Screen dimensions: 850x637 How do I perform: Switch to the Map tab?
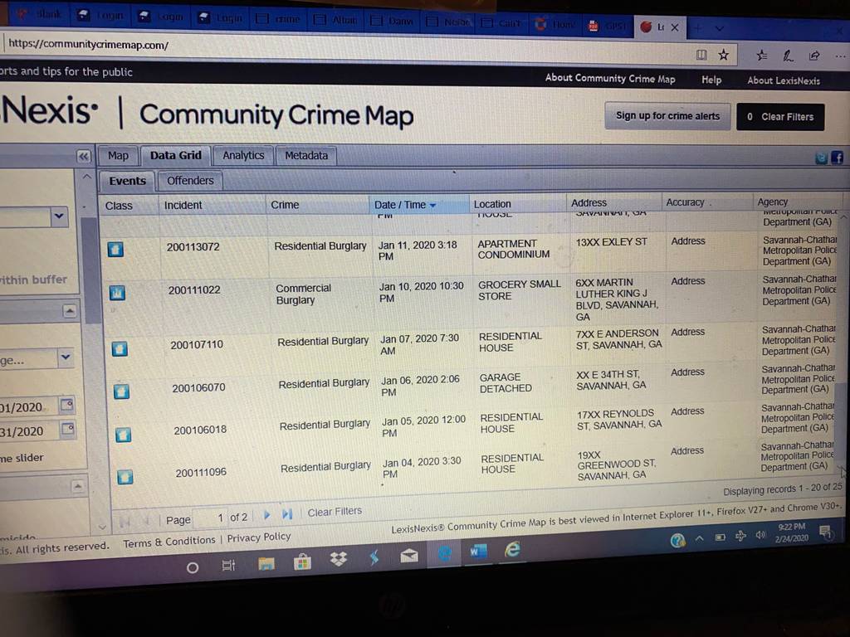click(118, 156)
